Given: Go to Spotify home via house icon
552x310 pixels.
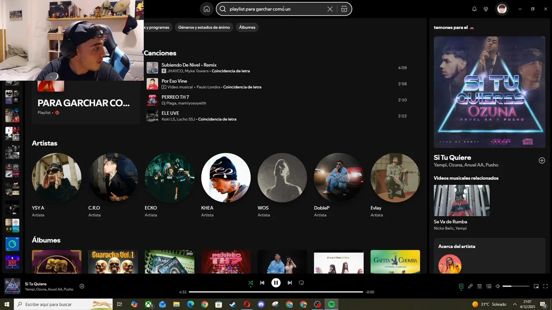Looking at the screenshot, I should click(x=207, y=9).
